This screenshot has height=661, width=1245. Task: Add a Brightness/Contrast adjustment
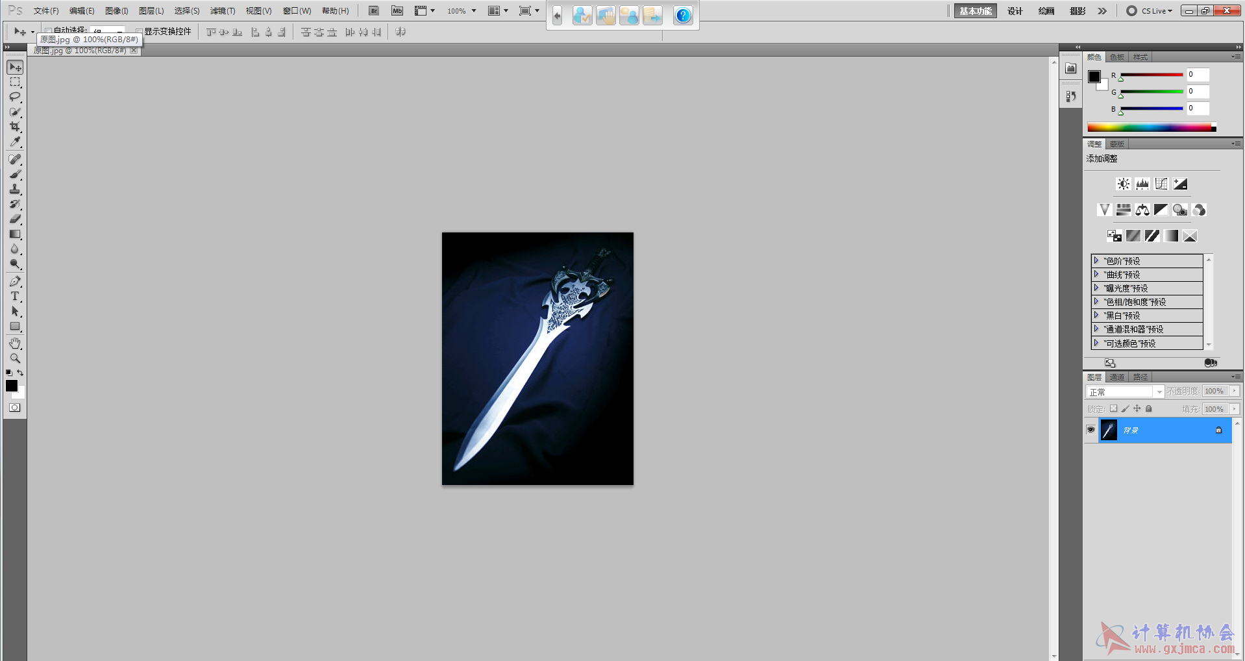point(1123,184)
